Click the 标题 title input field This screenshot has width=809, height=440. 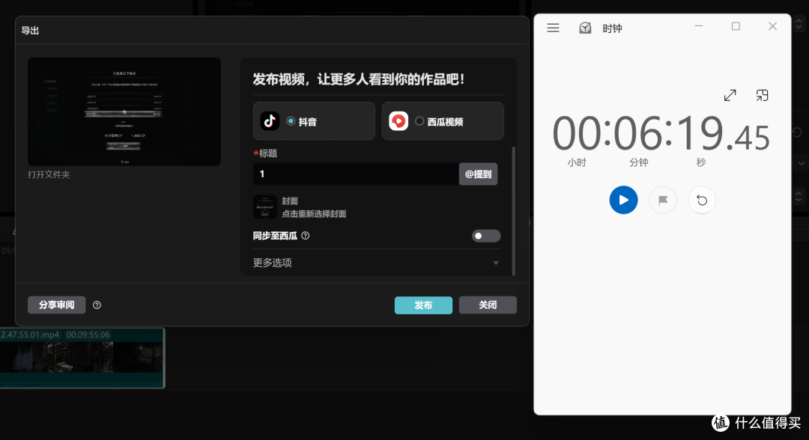pos(355,174)
